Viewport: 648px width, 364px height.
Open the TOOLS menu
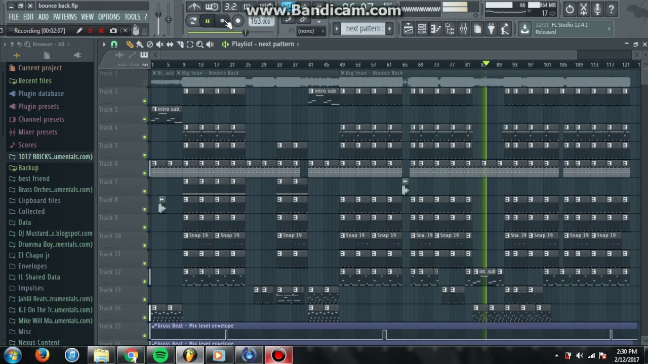[x=132, y=17]
